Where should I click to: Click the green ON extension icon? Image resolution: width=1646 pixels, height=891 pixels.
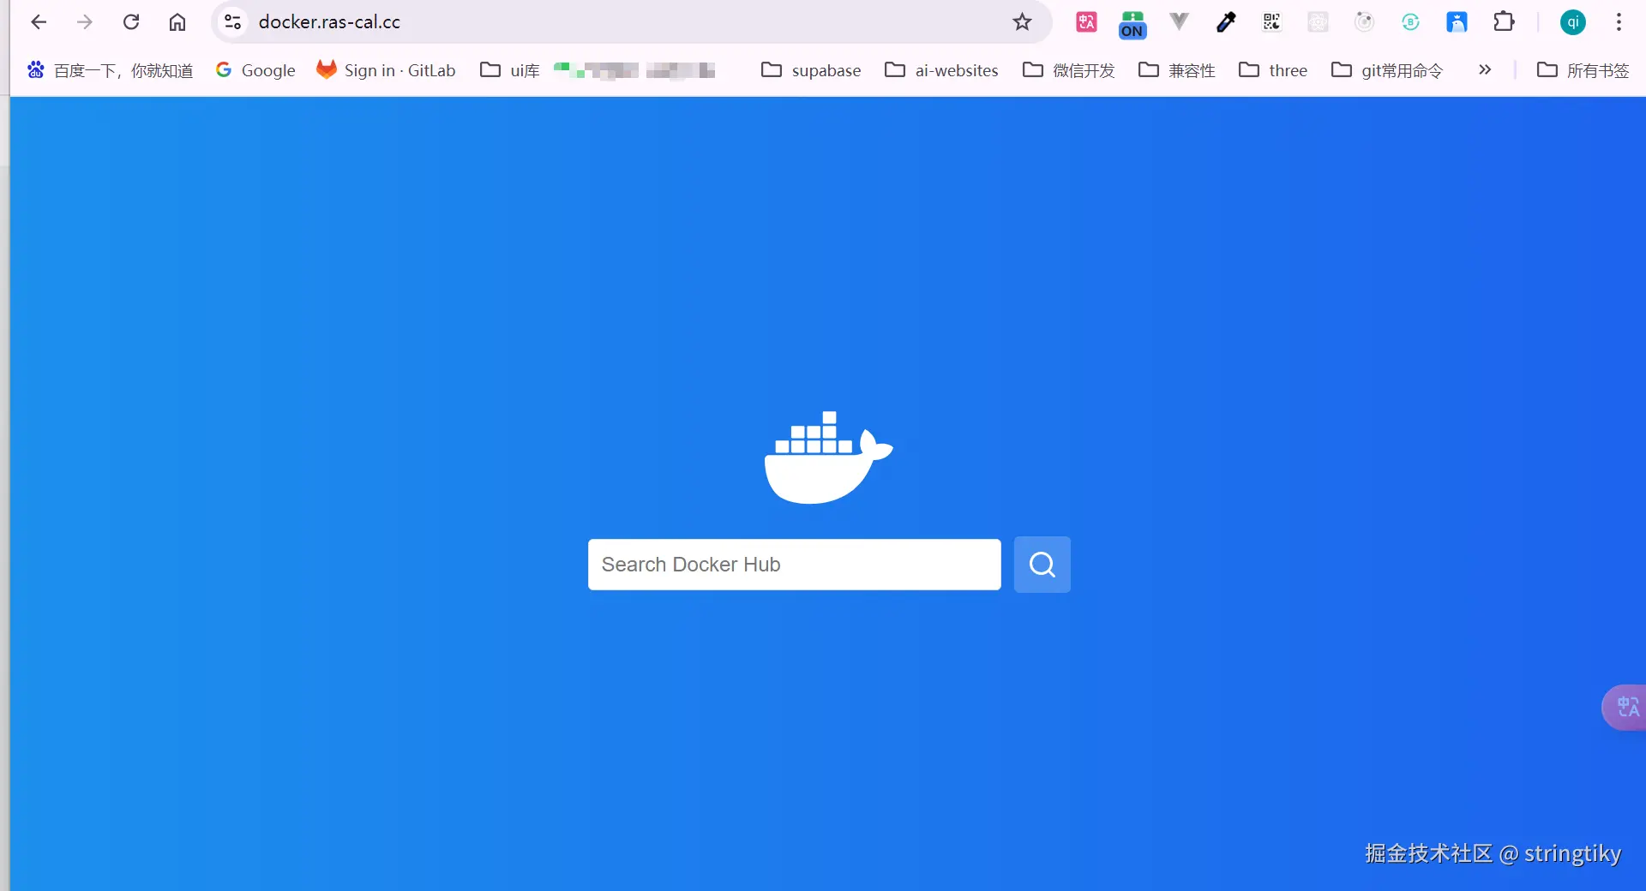[1132, 24]
